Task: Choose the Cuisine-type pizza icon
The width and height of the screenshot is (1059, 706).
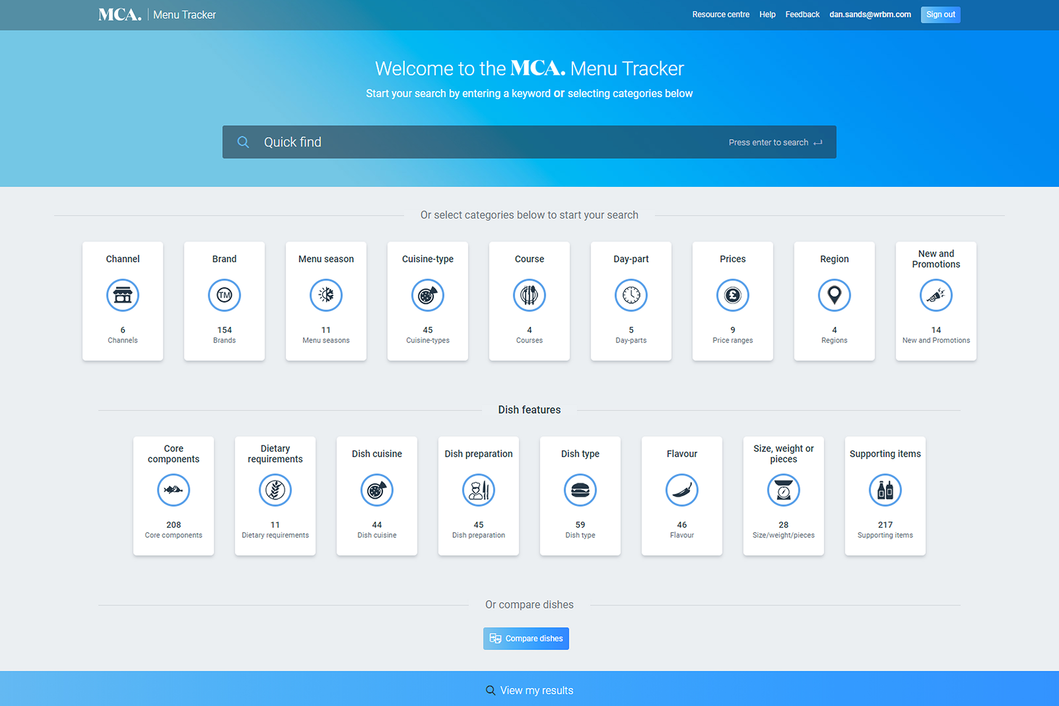Action: coord(428,295)
